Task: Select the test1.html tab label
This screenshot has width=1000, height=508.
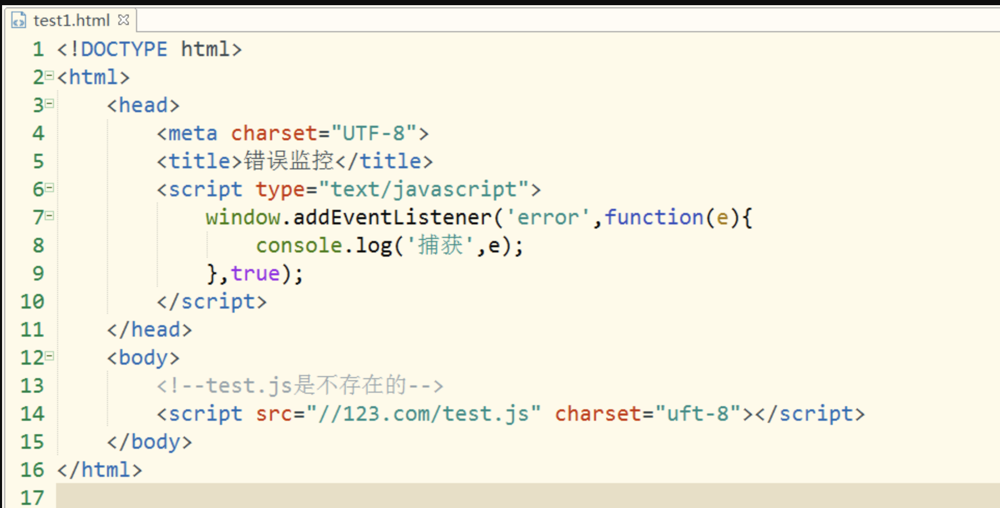Action: click(71, 20)
